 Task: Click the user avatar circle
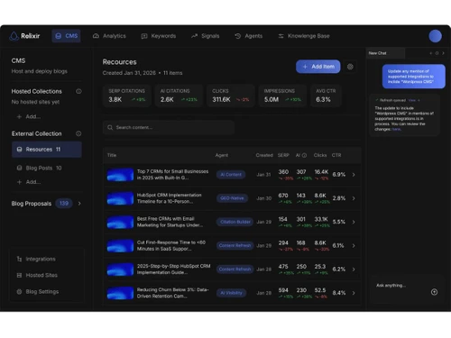point(435,36)
